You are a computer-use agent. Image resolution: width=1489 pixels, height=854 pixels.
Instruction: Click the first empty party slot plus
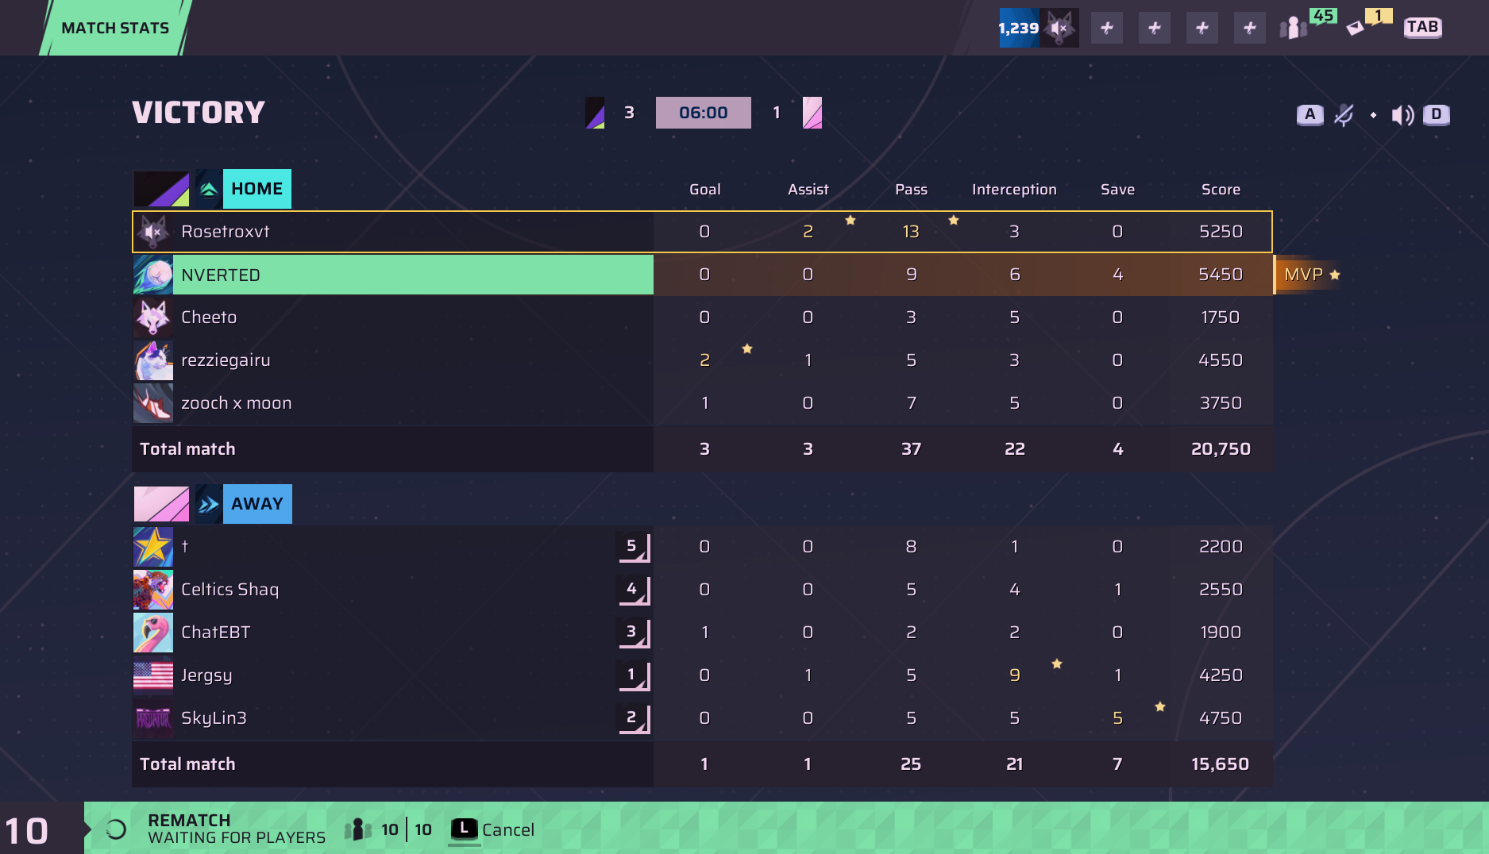1107,28
